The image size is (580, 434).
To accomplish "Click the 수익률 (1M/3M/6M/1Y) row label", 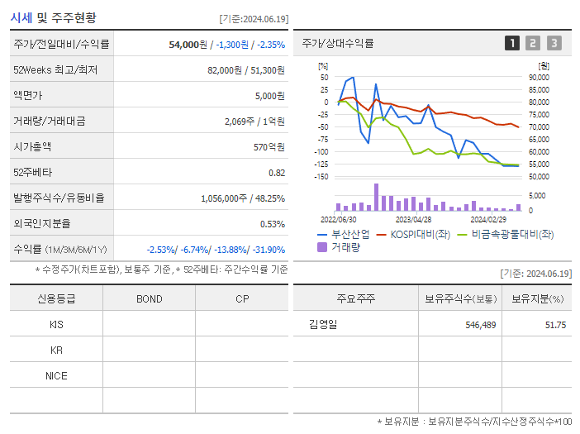I will pyautogui.click(x=60, y=250).
